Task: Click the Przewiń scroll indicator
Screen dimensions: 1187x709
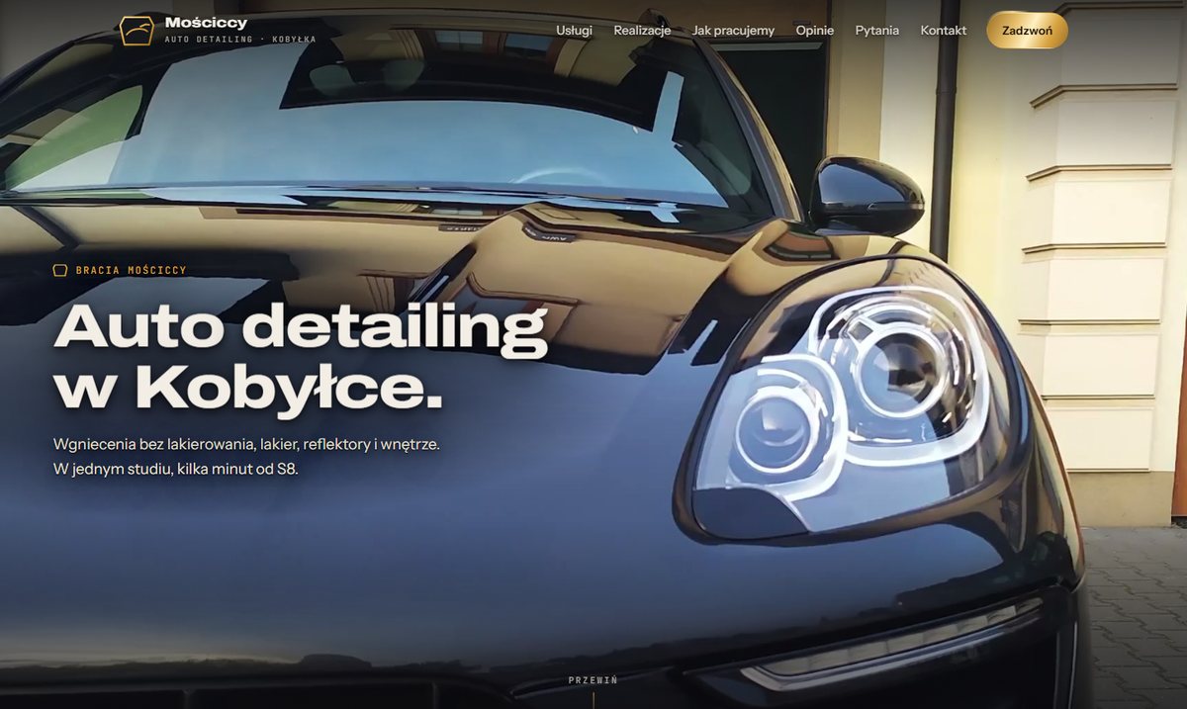Action: (x=593, y=680)
